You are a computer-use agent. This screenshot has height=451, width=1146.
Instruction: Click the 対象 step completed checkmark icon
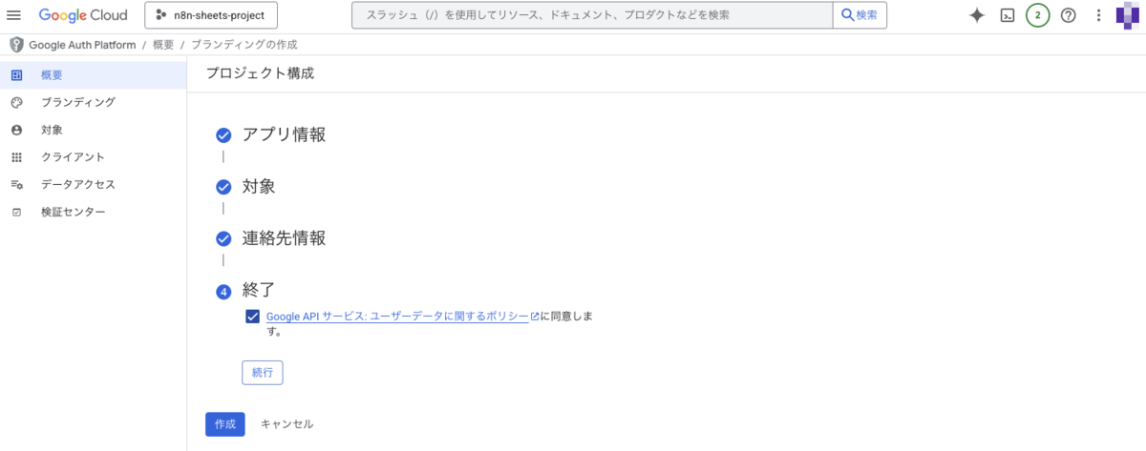223,187
